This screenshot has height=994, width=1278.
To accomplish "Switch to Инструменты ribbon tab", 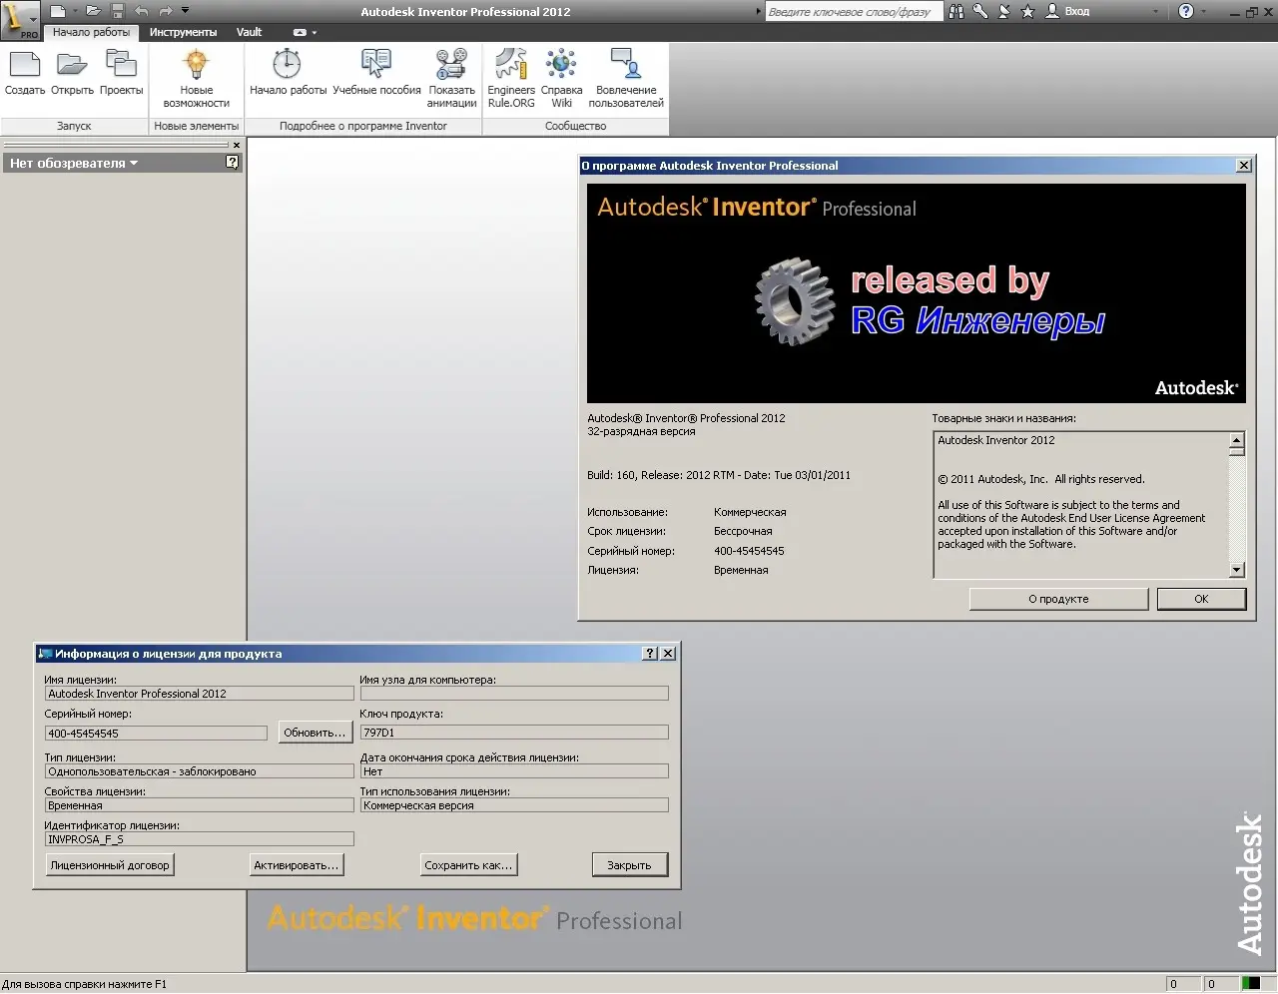I will pos(183,32).
